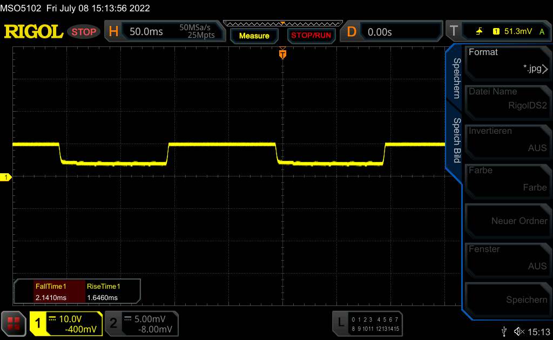Click the RIGOL logo
This screenshot has height=340, width=553.
point(33,32)
